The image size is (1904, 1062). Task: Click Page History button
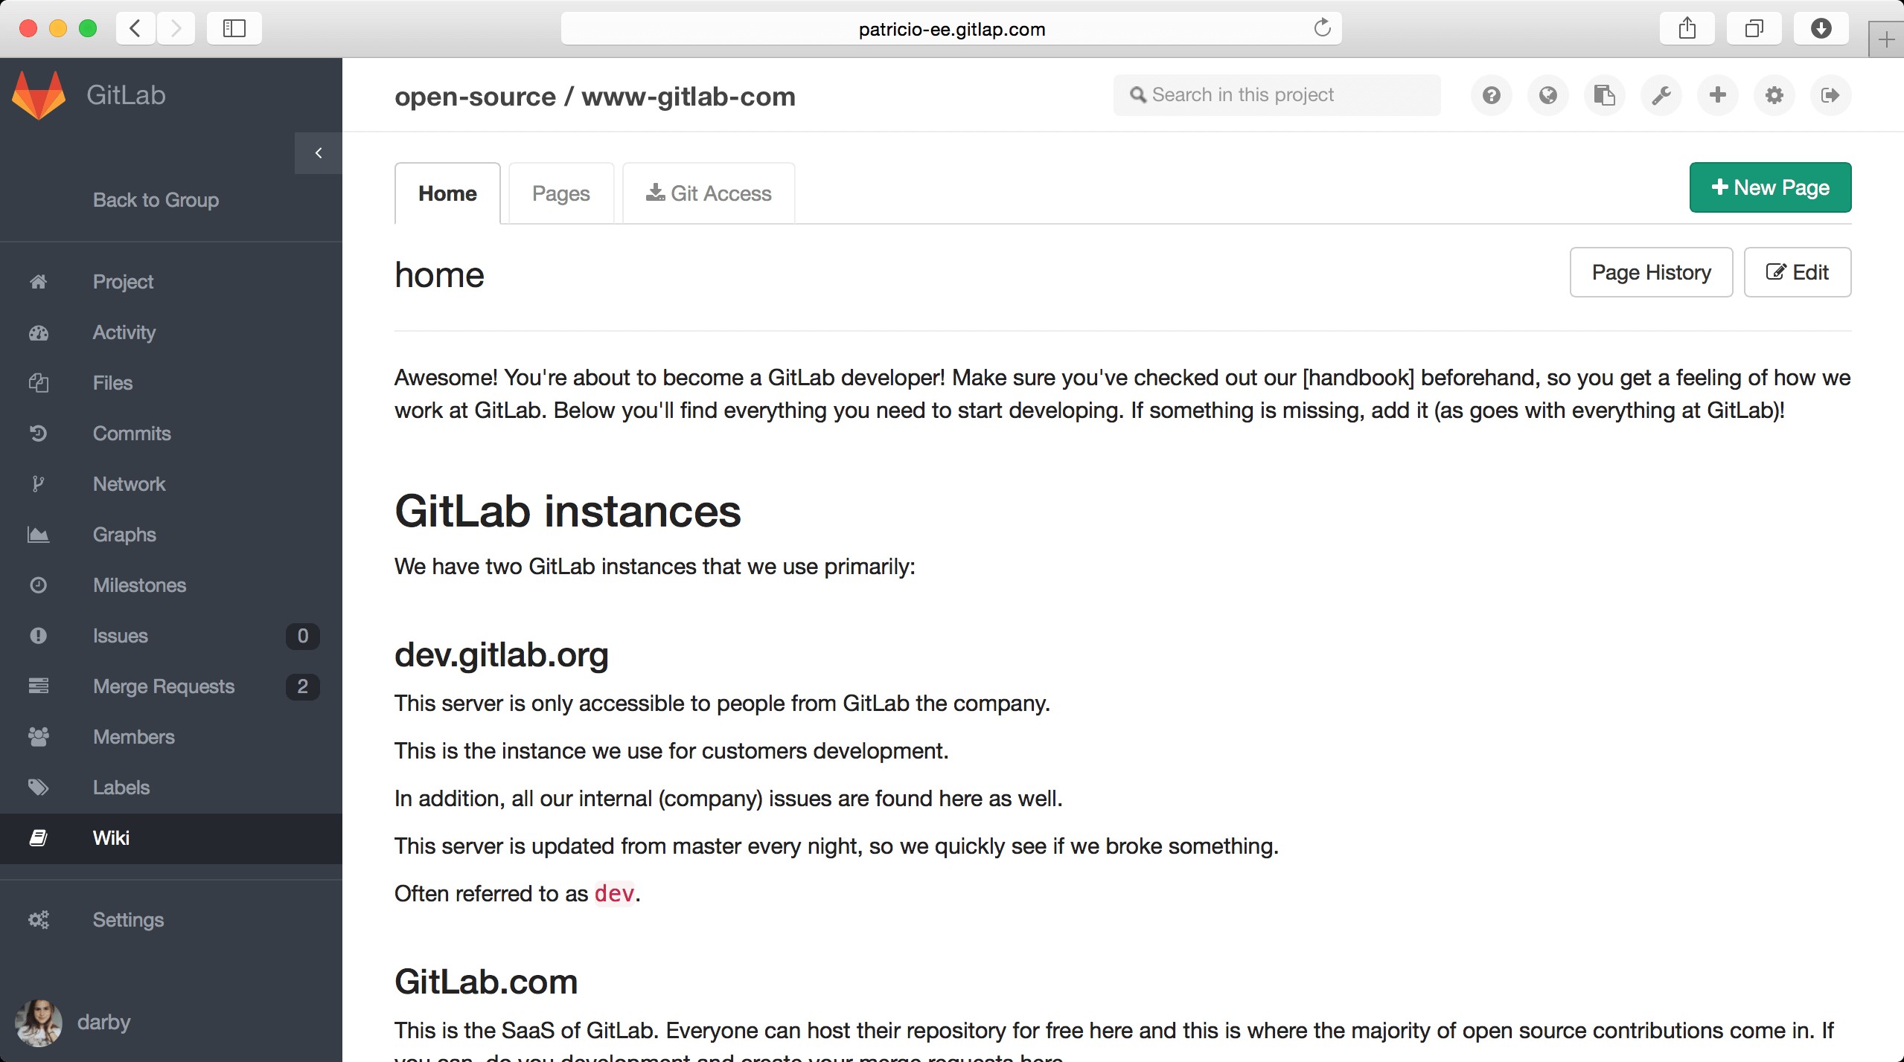1652,271
